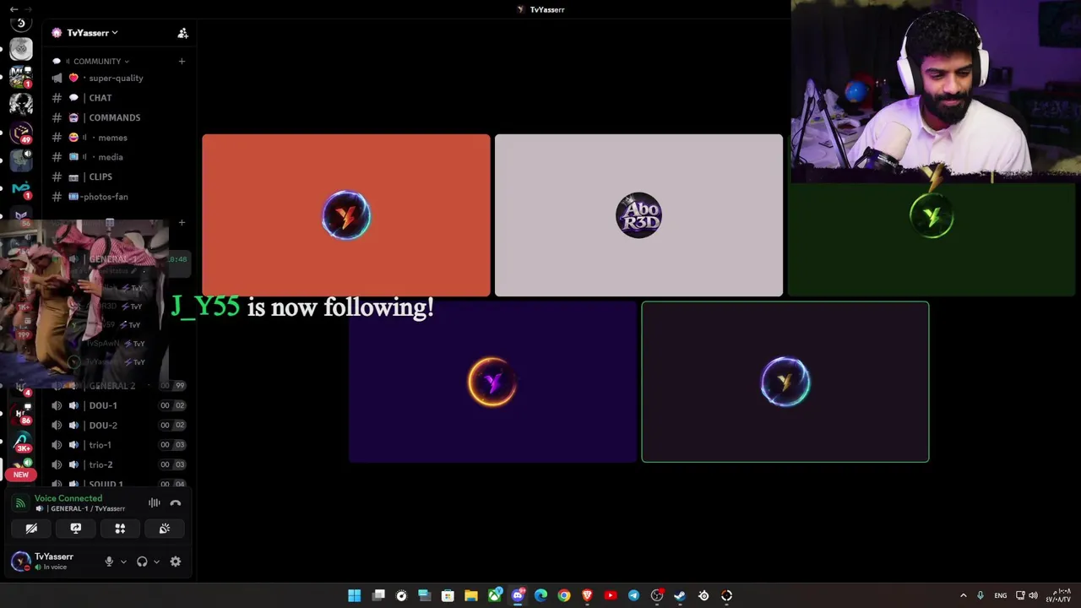This screenshot has height=608, width=1081.
Task: Start an activity
Action: tap(120, 529)
